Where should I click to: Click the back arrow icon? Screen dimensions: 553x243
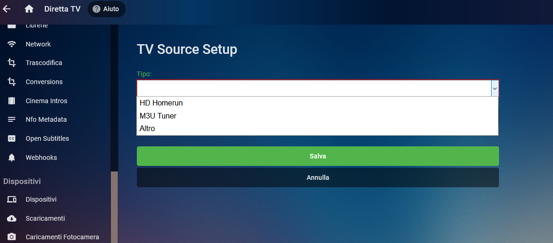[7, 9]
